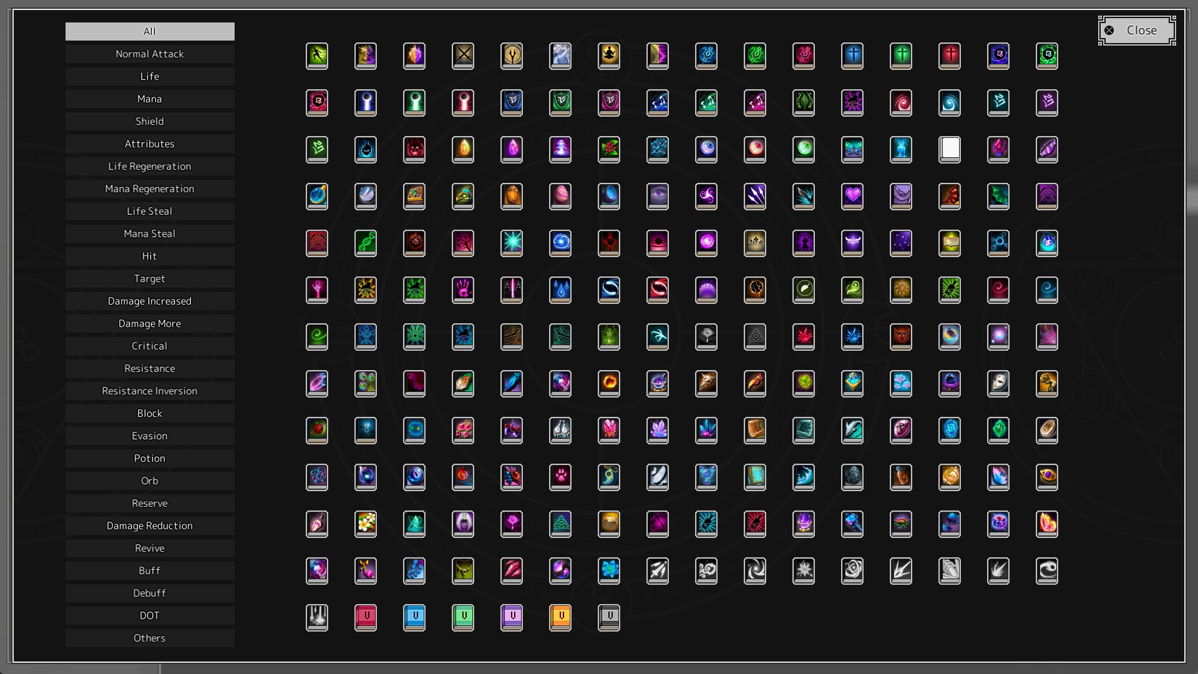The width and height of the screenshot is (1198, 674).
Task: Open the Life Steal category filter
Action: pyautogui.click(x=150, y=211)
